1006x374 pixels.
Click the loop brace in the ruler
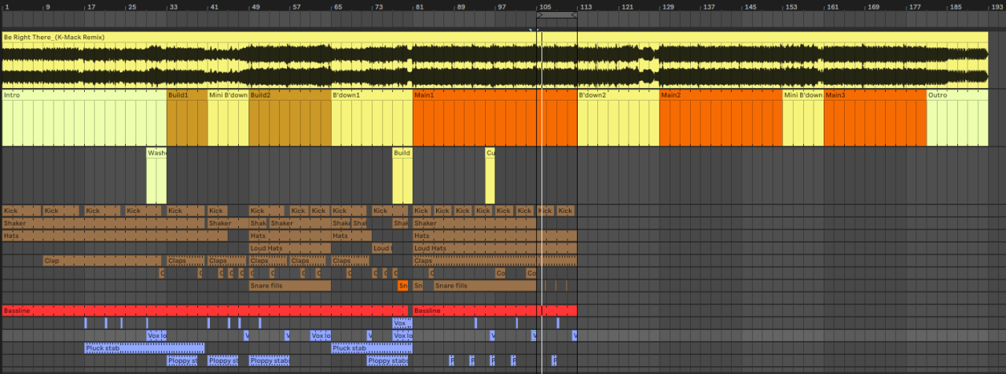[x=557, y=15]
